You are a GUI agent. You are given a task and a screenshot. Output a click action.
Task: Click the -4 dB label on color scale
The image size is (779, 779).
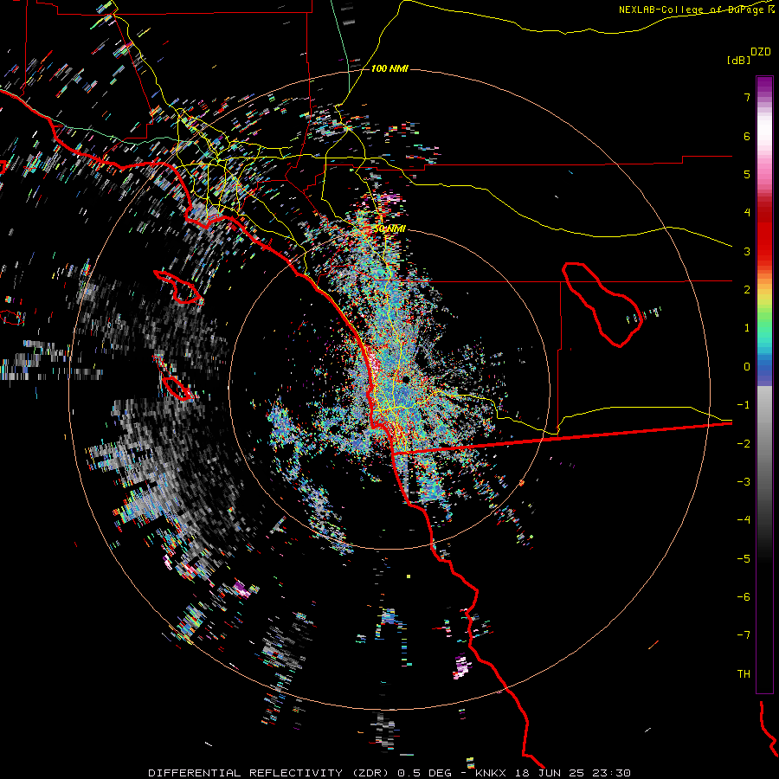click(744, 520)
